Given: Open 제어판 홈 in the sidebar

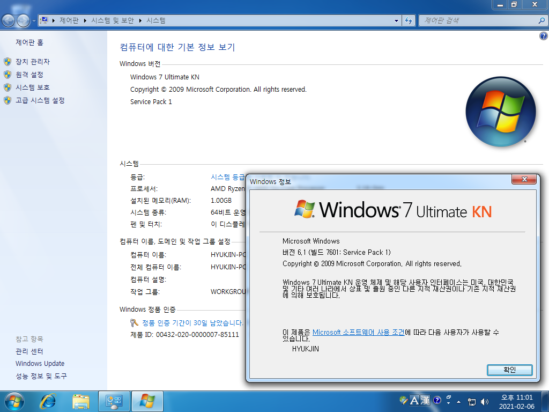Looking at the screenshot, I should click(29, 43).
